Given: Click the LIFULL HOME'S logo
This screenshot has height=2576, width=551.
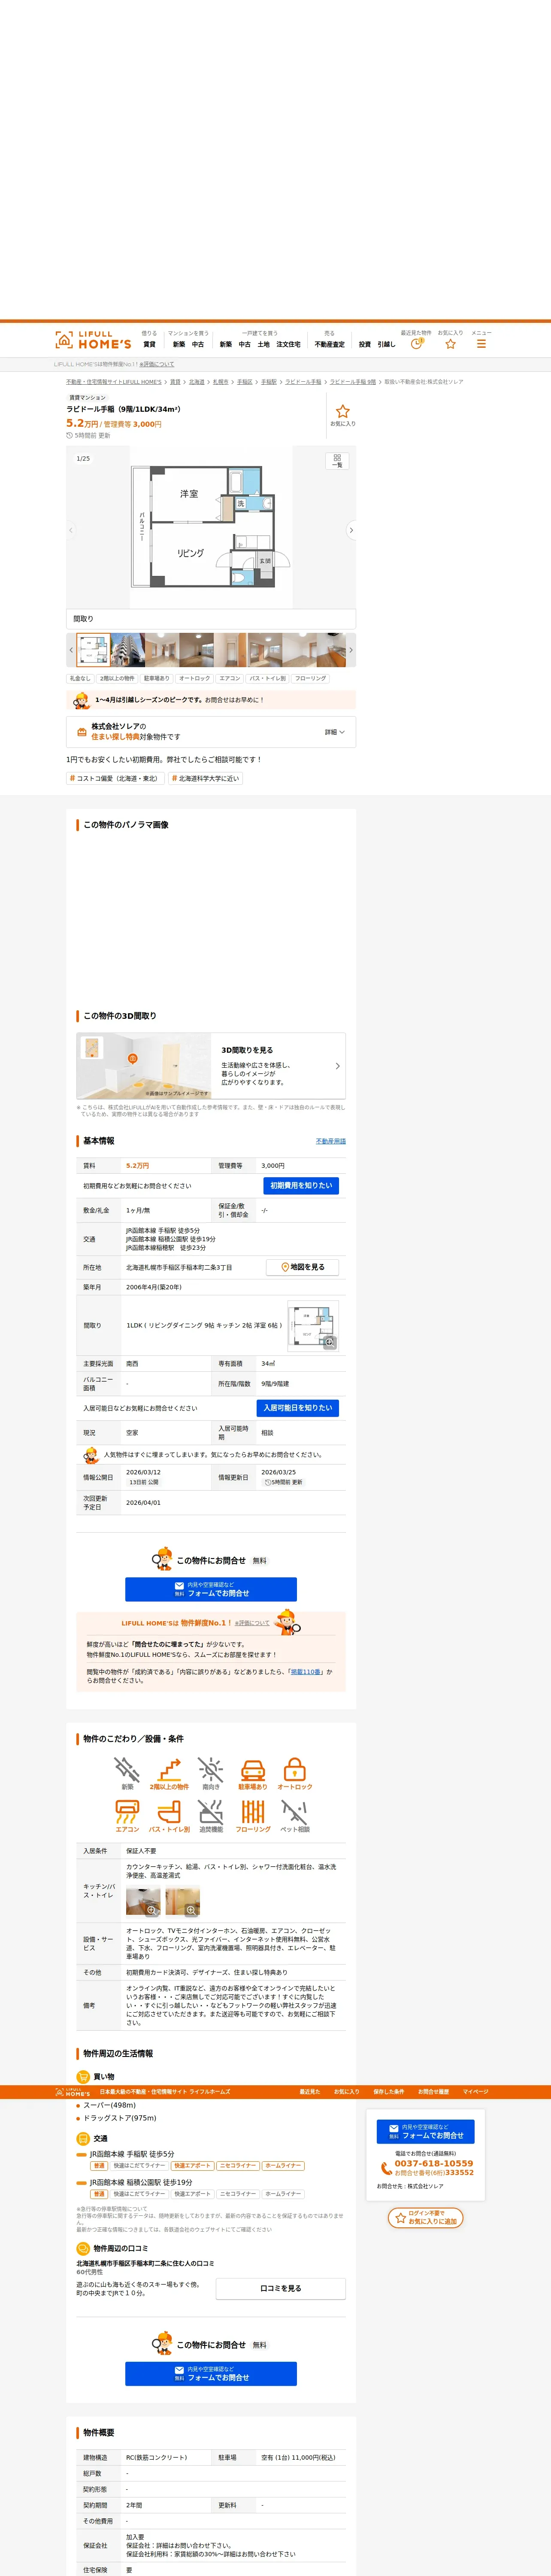Looking at the screenshot, I should 93,340.
